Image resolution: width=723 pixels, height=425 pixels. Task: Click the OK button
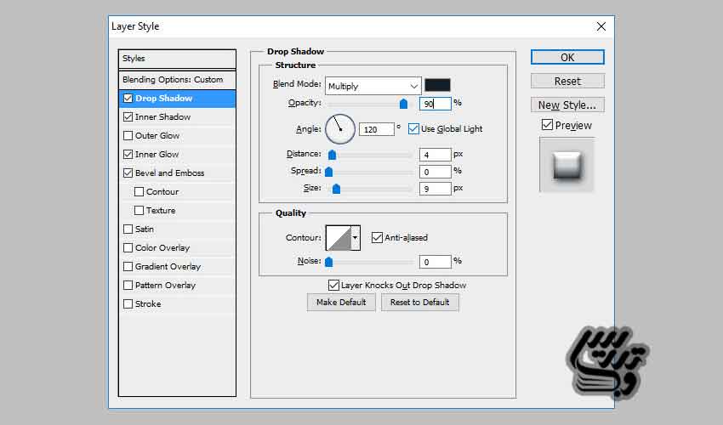point(567,57)
